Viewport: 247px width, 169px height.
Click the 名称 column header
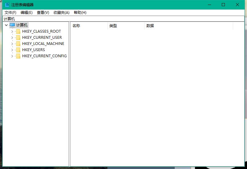pyautogui.click(x=89, y=26)
